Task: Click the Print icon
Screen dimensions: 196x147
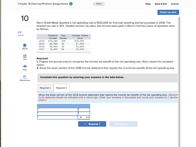Action: point(25,66)
